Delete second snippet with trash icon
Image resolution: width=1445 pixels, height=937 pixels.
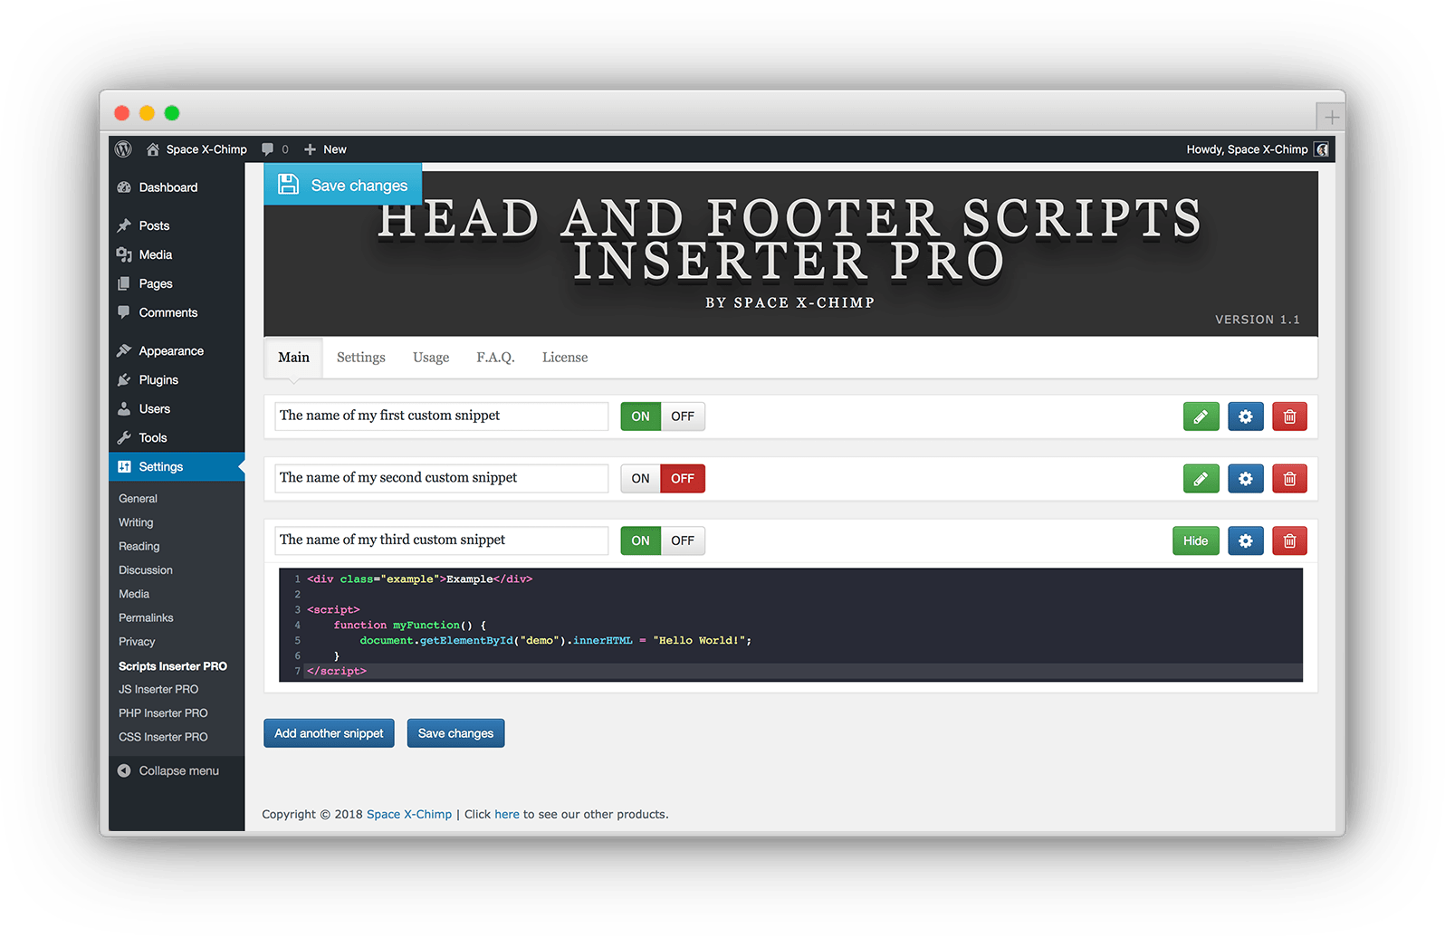(x=1289, y=479)
